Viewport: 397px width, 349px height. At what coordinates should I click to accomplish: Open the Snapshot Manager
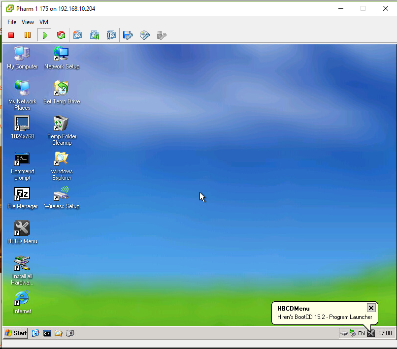click(x=111, y=35)
